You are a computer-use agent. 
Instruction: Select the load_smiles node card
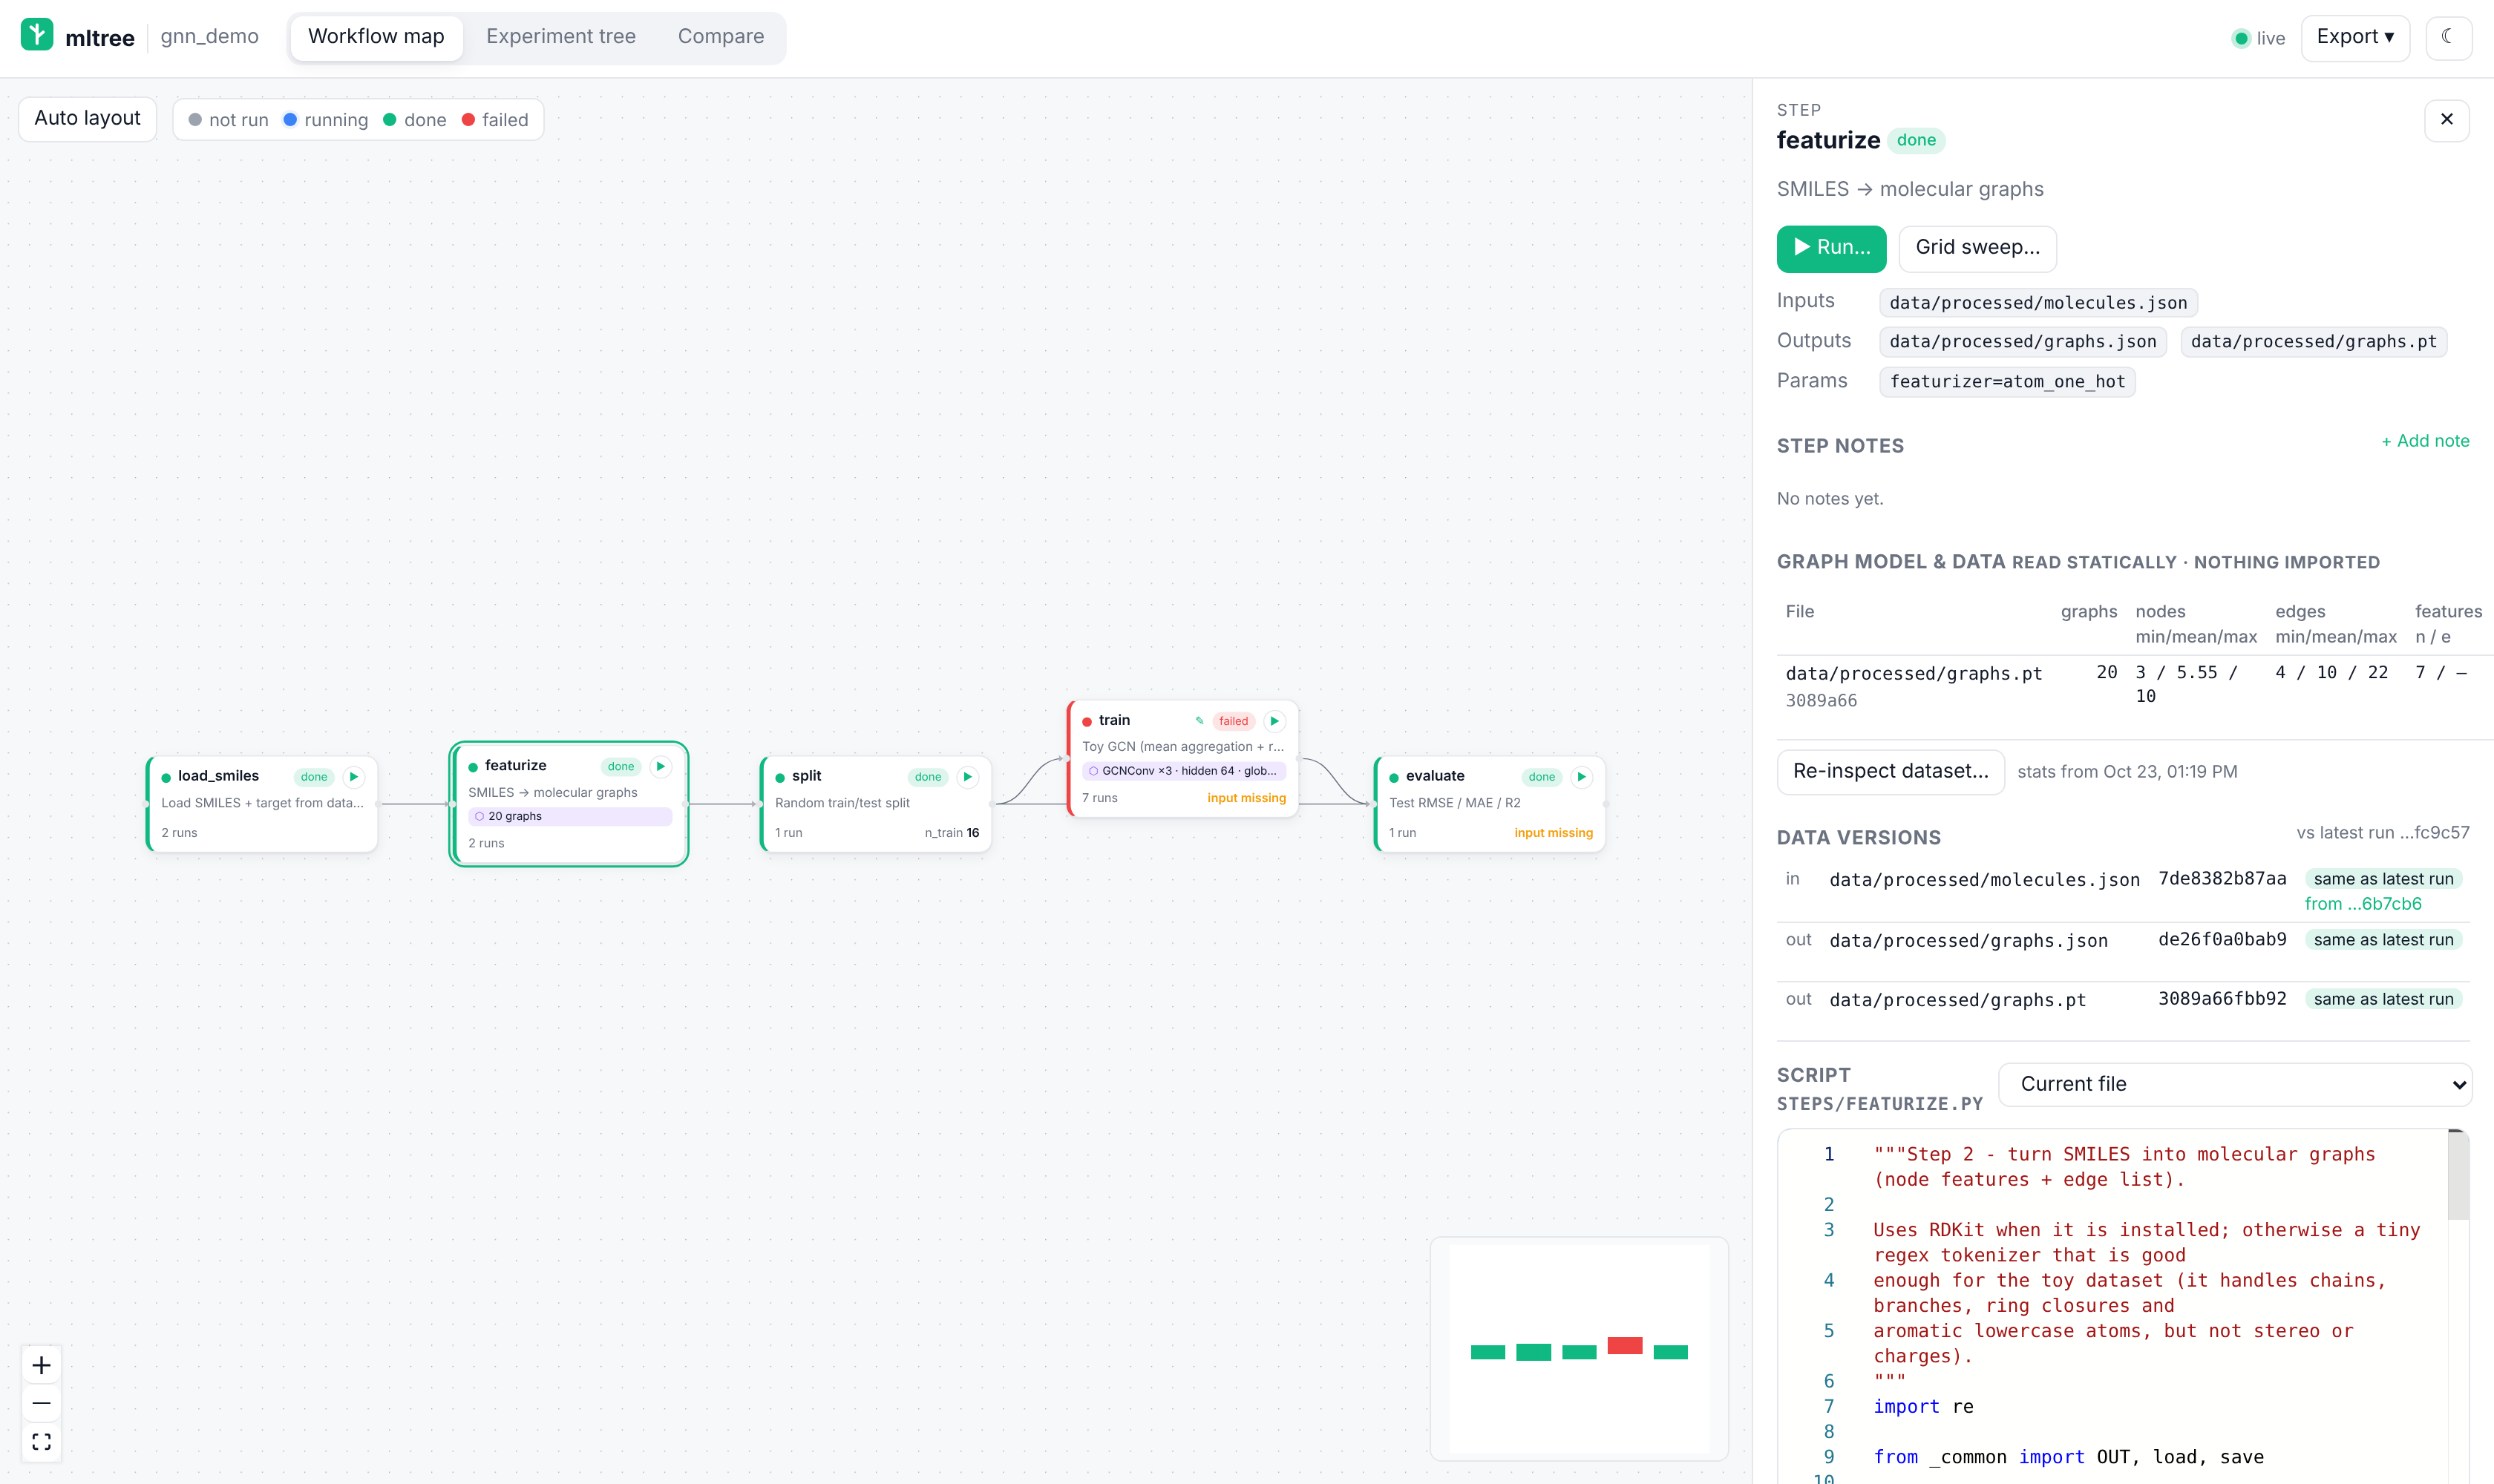point(262,804)
